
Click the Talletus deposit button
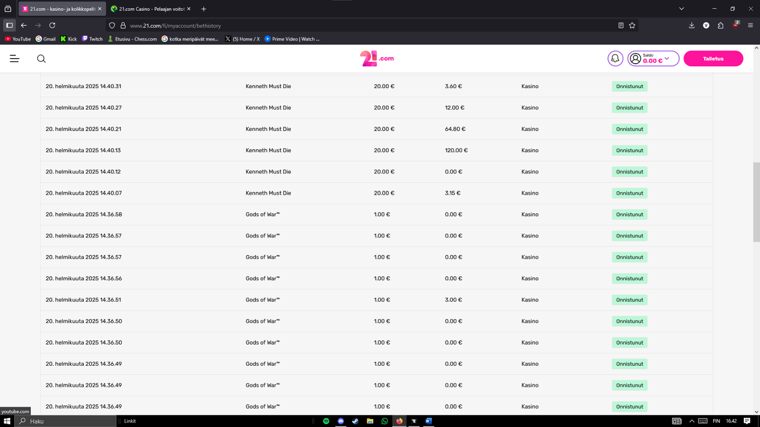point(713,59)
